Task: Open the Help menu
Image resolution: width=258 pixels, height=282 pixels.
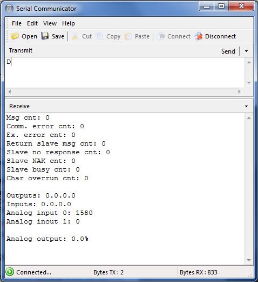Action: pos(69,23)
